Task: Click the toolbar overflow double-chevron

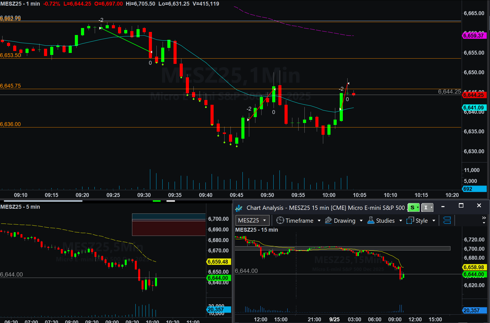Action: [x=484, y=218]
